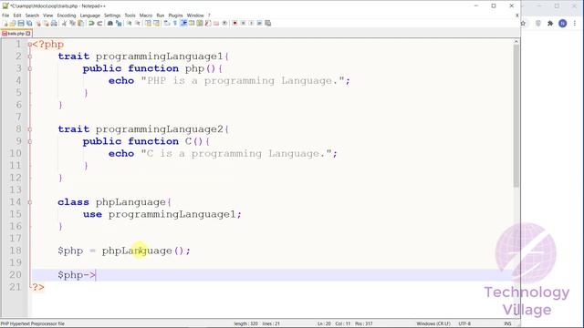
Task: Open browser three-dot menu
Action: (575, 23)
